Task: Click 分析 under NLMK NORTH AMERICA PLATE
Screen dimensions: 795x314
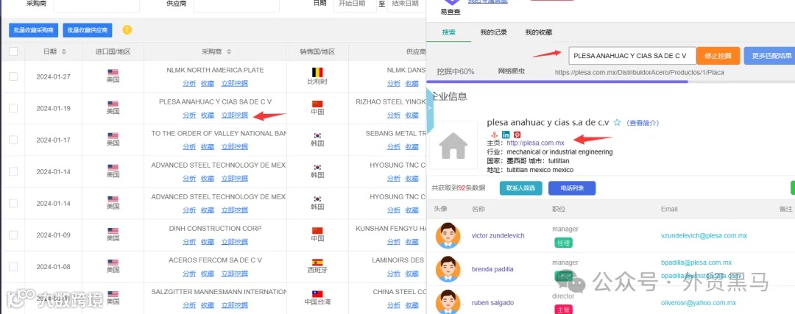Action: [189, 84]
